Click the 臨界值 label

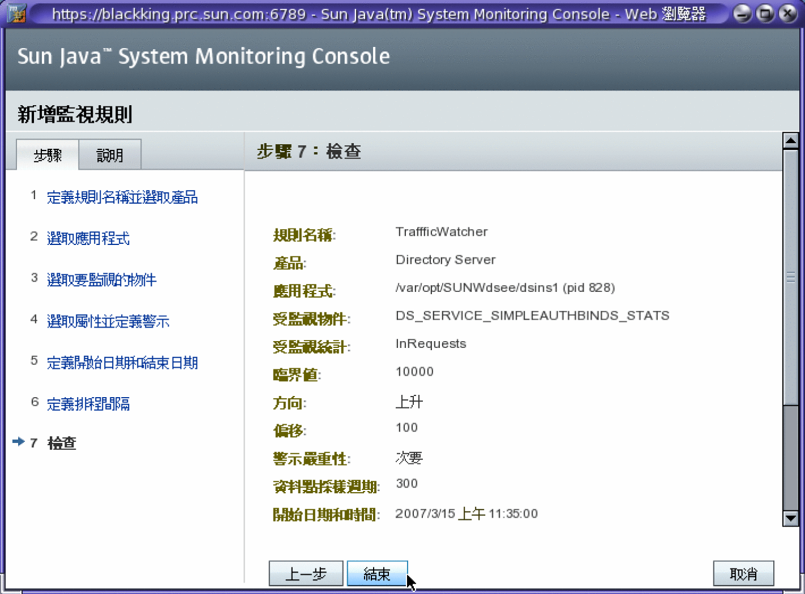click(297, 375)
